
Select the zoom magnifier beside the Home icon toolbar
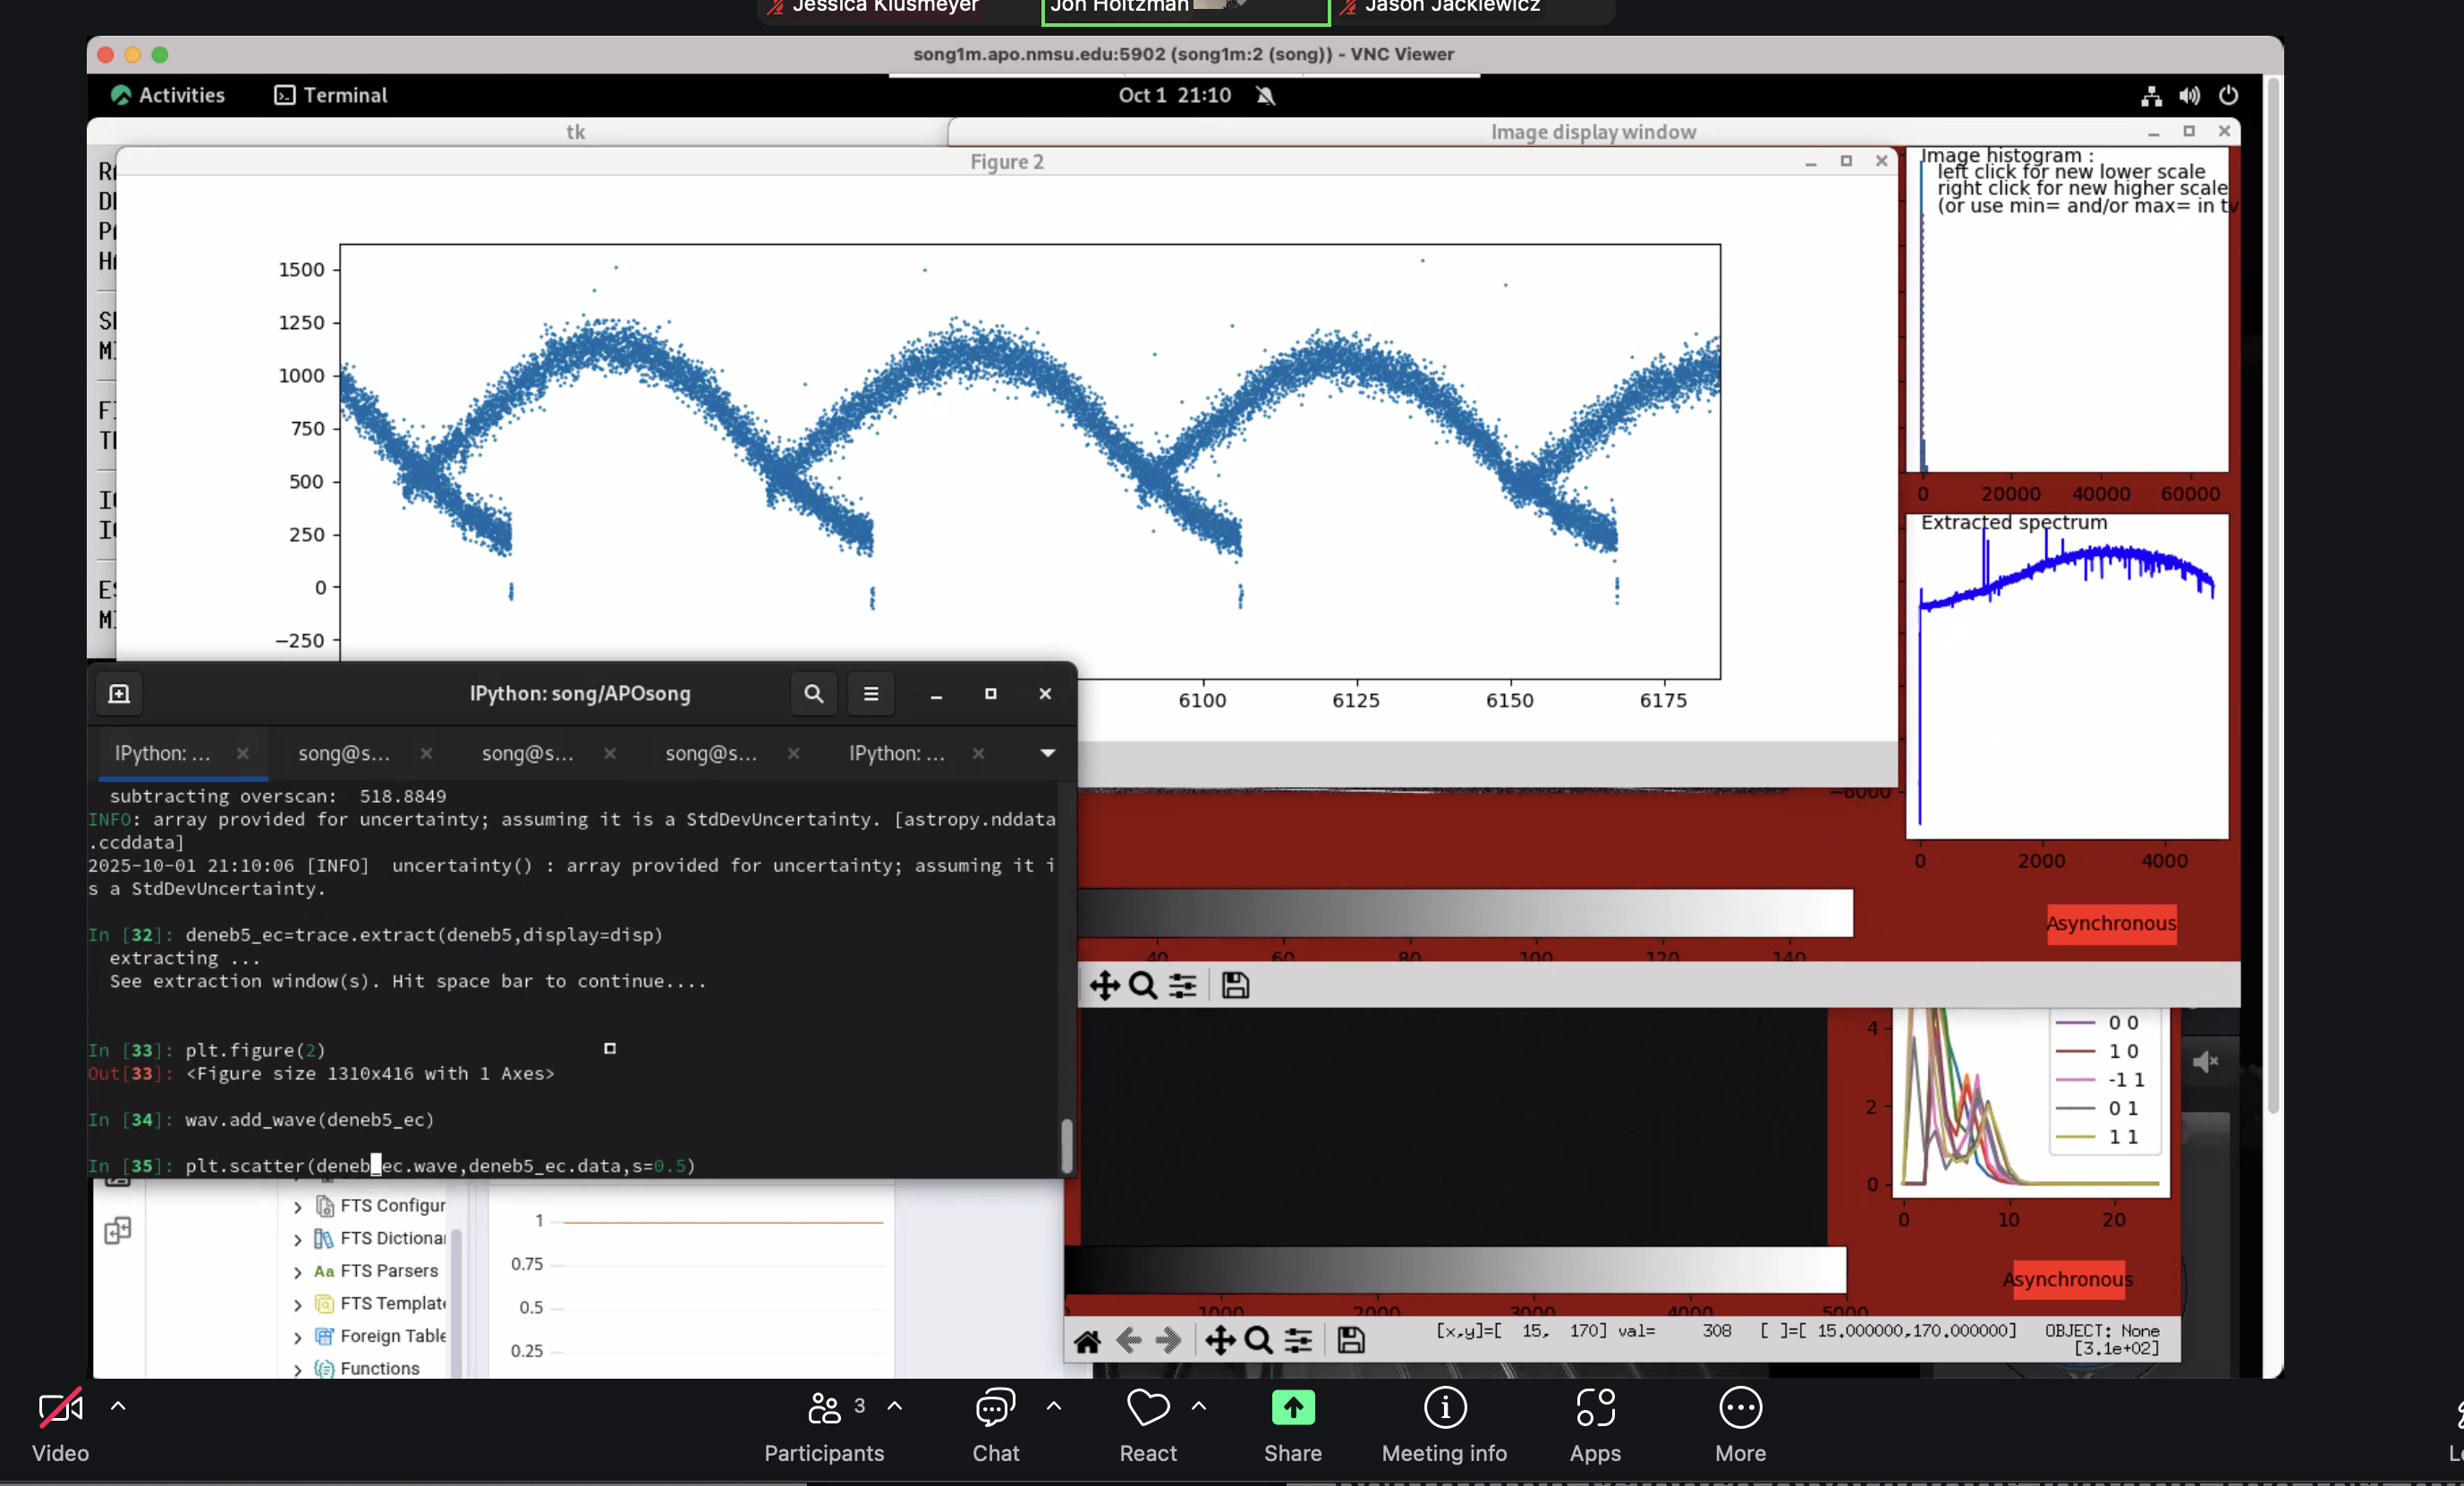(x=1258, y=1341)
